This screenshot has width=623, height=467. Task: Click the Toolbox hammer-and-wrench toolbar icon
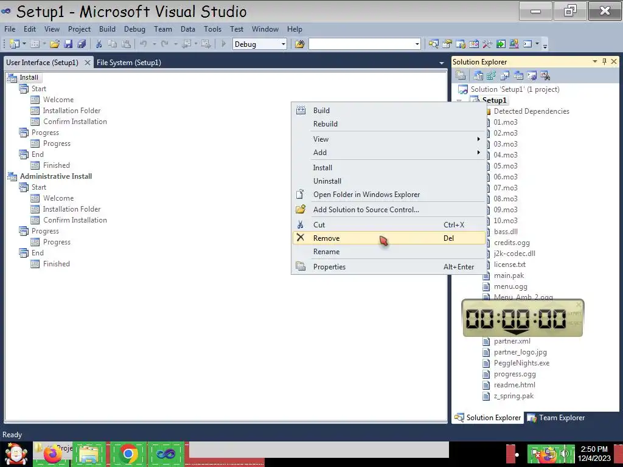[x=487, y=44]
